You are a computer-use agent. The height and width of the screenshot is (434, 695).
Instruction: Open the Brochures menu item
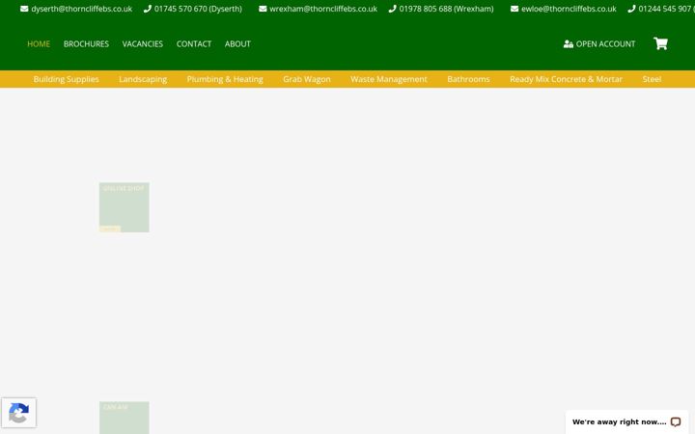pos(86,43)
